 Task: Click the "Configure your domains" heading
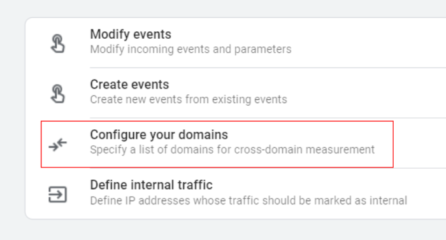pos(159,135)
